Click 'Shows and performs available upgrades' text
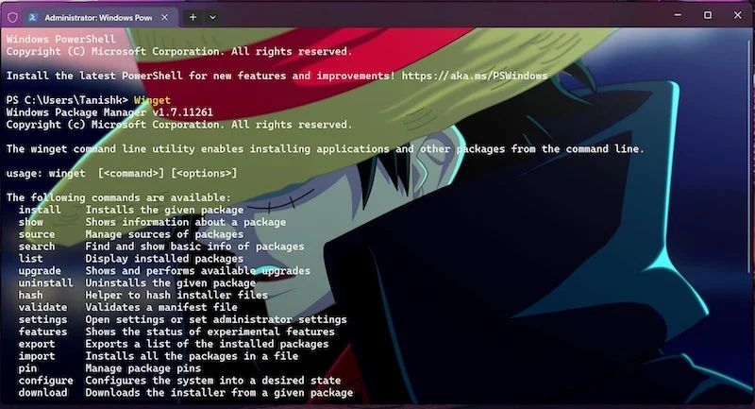 (197, 271)
